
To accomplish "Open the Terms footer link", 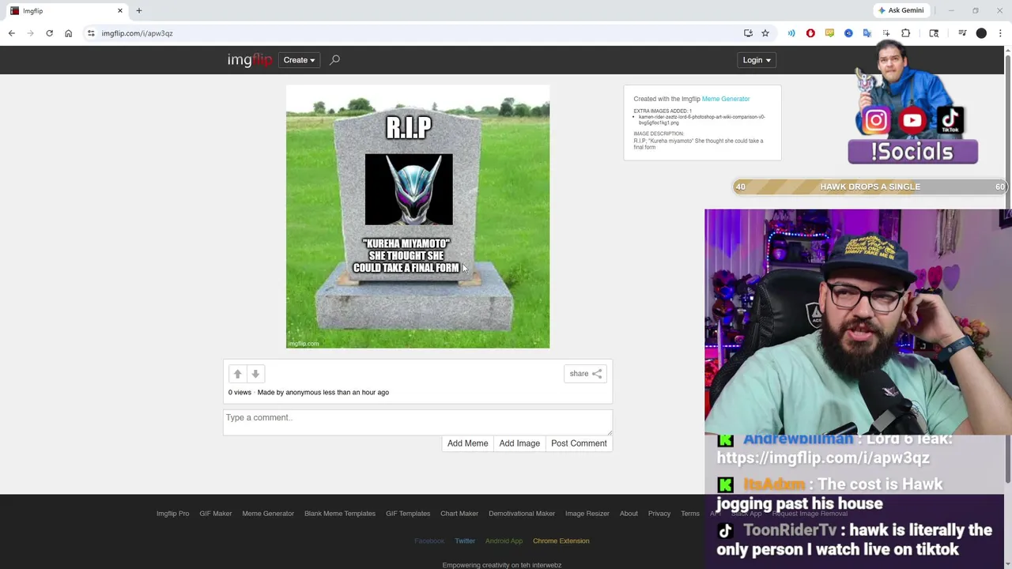I will 690,514.
